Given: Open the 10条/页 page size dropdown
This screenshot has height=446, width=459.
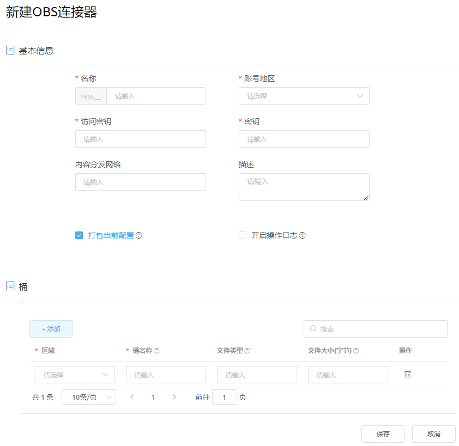Looking at the screenshot, I should click(x=89, y=397).
